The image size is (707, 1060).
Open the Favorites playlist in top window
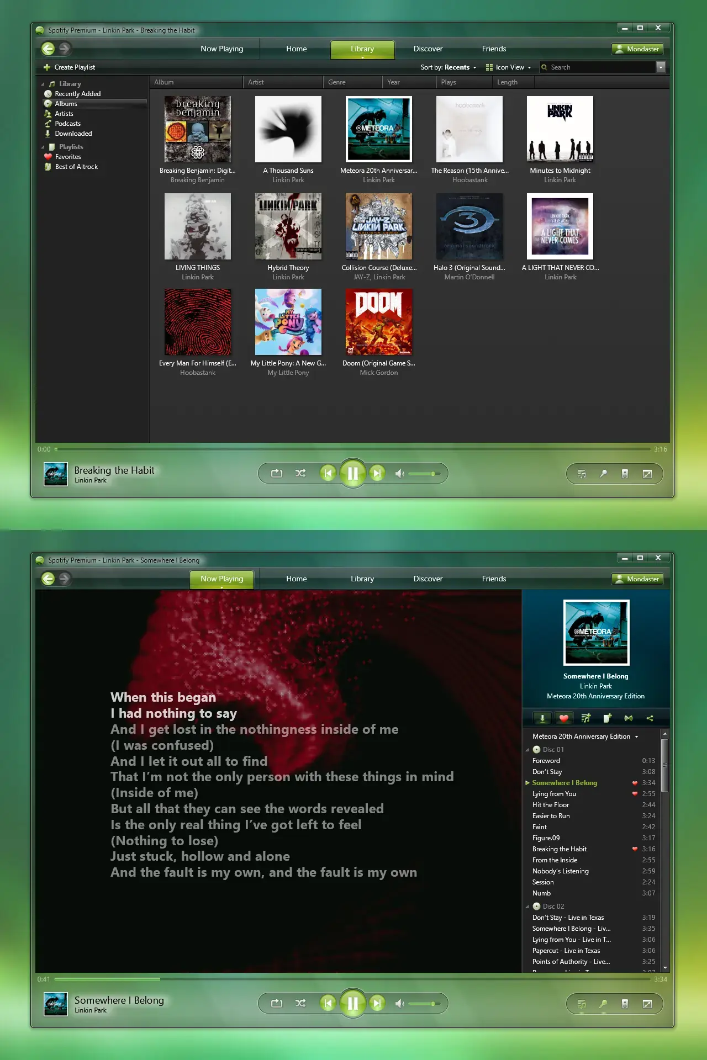click(x=68, y=157)
